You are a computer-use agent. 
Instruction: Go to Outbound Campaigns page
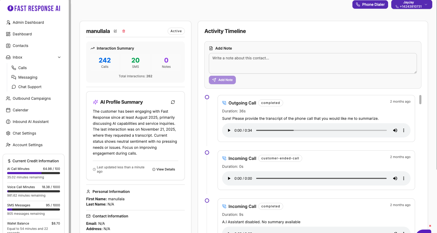click(x=31, y=98)
